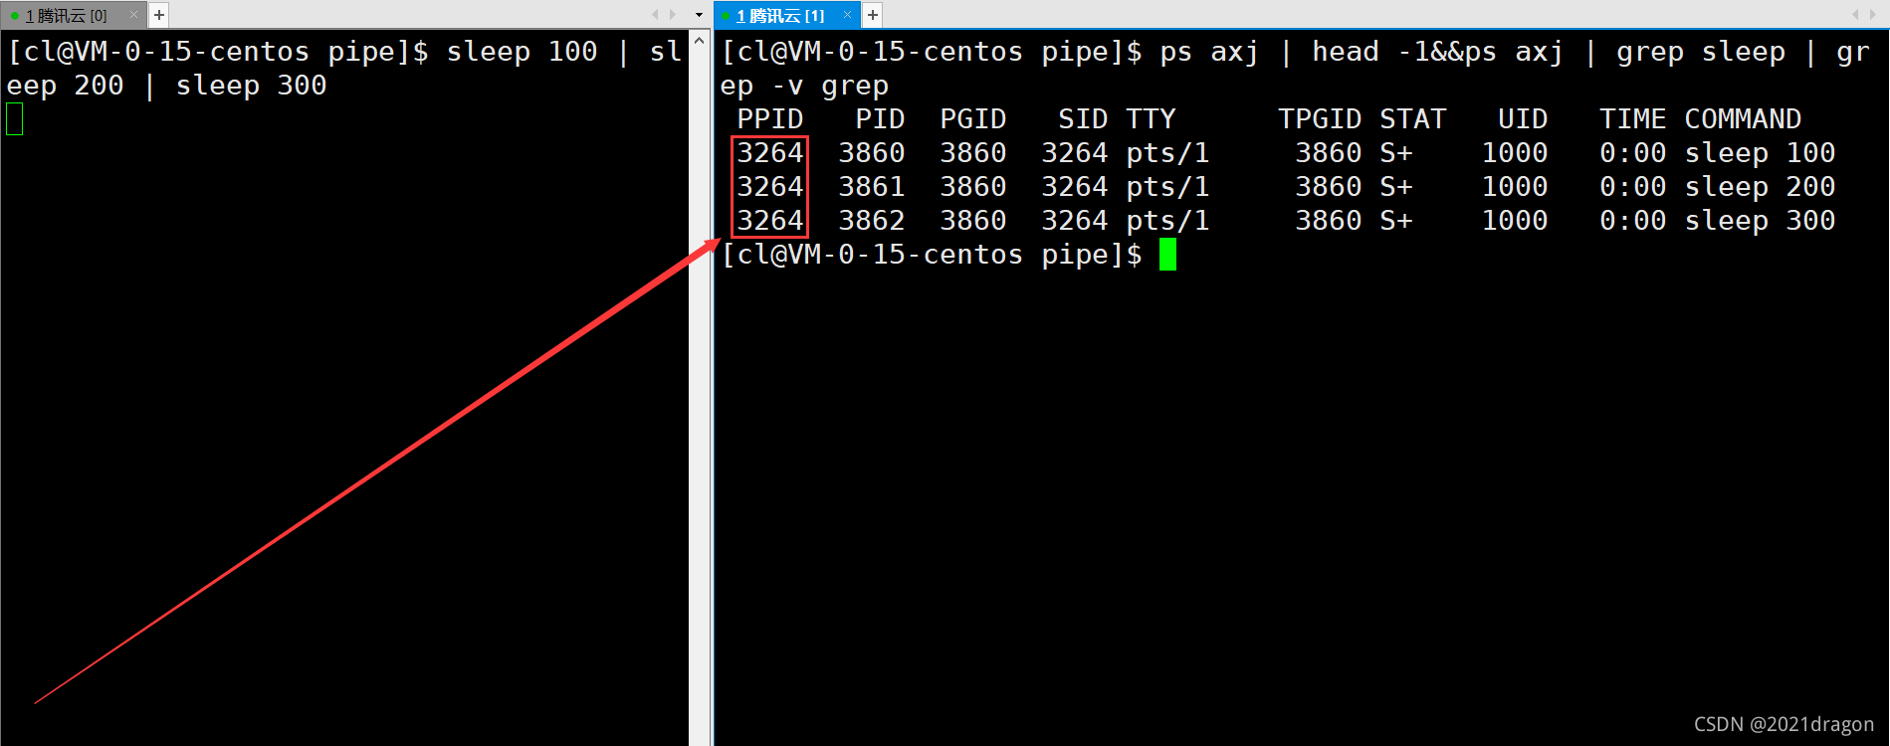Click the PPID column header text
Screen dimensions: 1890x746
769,119
